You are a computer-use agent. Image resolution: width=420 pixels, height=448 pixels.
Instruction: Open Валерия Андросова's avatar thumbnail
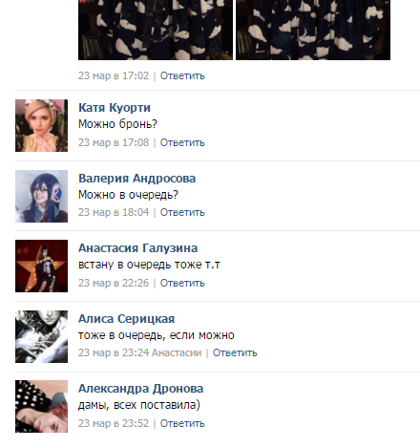41,196
